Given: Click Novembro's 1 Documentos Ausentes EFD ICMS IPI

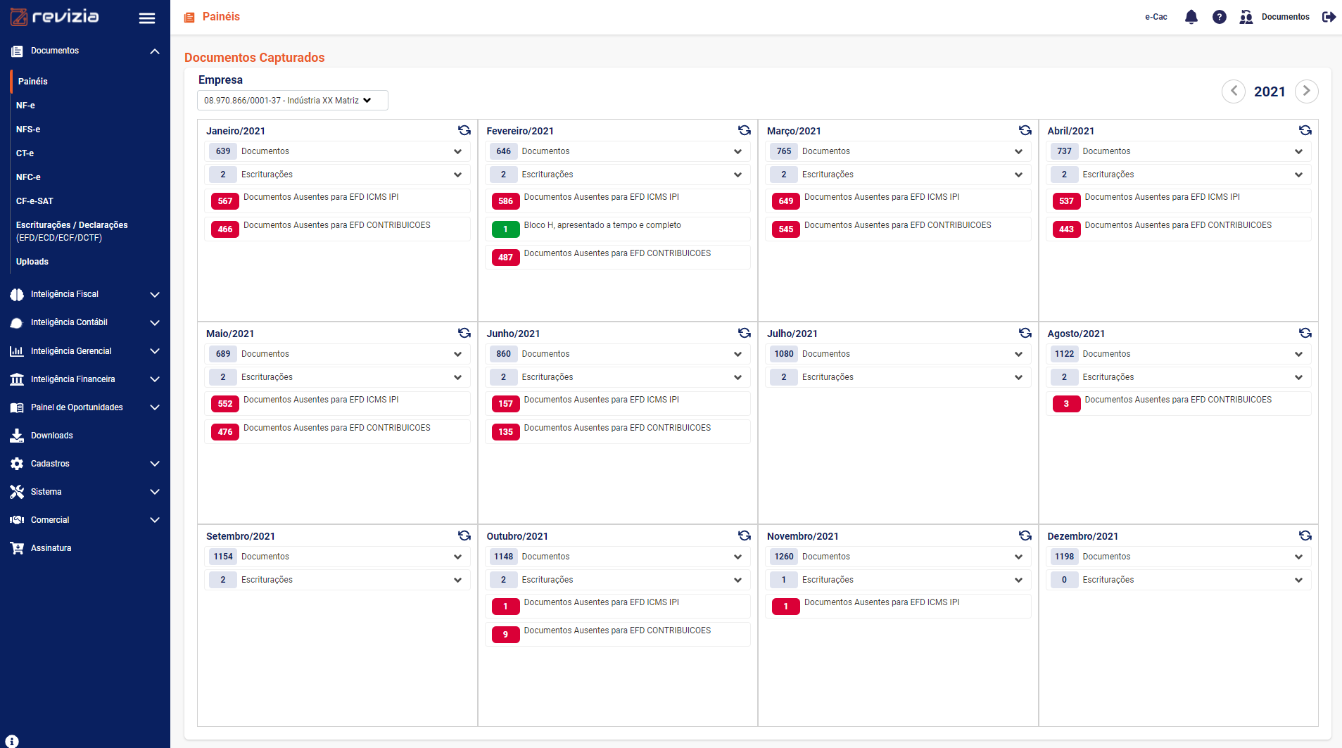Looking at the screenshot, I should [x=898, y=607].
